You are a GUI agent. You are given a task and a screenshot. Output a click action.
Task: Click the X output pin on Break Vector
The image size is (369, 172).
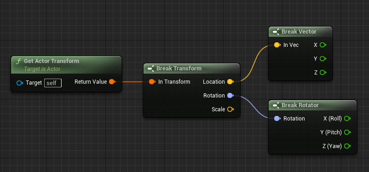(323, 45)
